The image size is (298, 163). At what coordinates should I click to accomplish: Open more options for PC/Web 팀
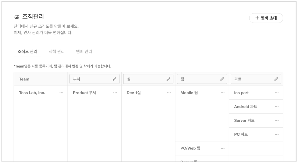click(x=223, y=148)
